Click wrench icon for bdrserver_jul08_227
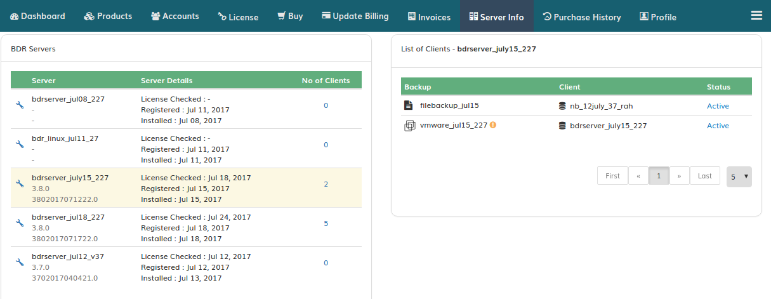 pos(20,105)
